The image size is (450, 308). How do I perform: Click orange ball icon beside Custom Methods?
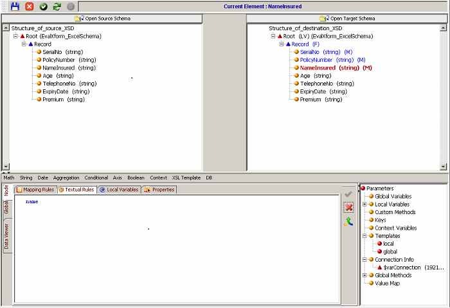click(x=371, y=212)
